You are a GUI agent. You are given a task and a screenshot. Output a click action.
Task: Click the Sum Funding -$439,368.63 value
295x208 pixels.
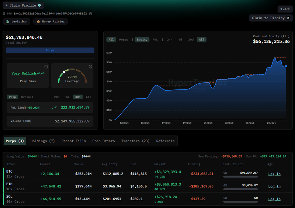click(x=232, y=156)
